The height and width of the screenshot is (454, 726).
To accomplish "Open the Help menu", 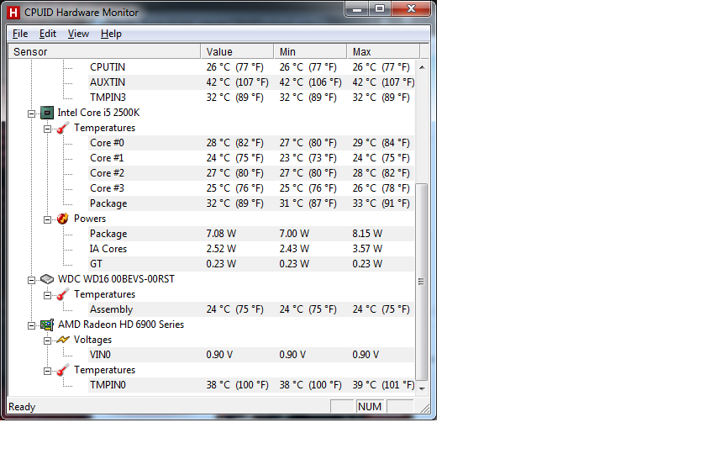I will coord(111,34).
